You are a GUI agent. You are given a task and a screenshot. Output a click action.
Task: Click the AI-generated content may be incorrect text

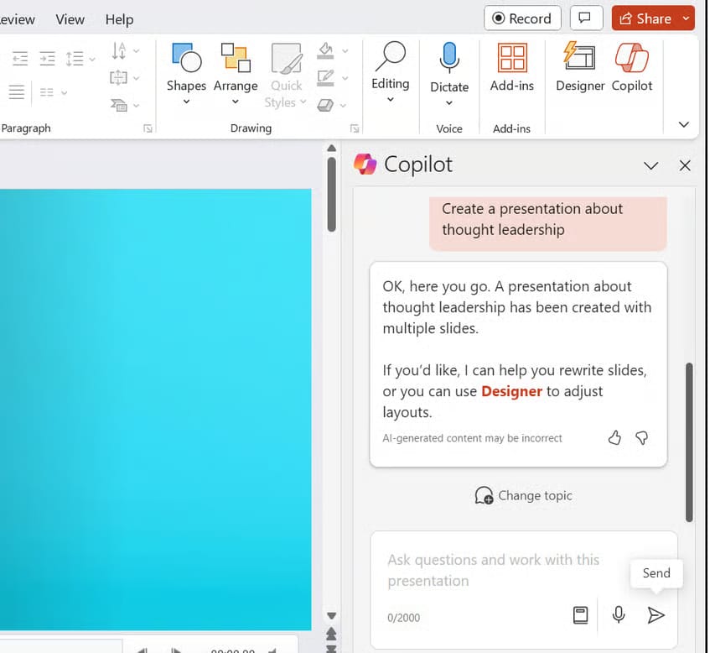[x=472, y=438]
